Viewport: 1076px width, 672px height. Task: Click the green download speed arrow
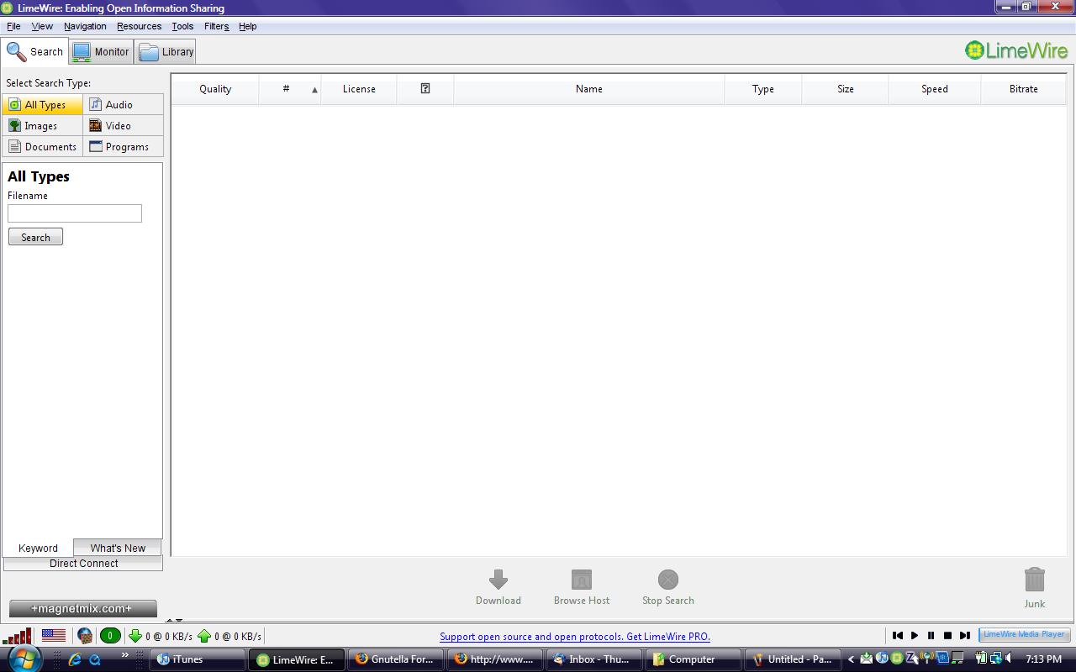pyautogui.click(x=135, y=636)
